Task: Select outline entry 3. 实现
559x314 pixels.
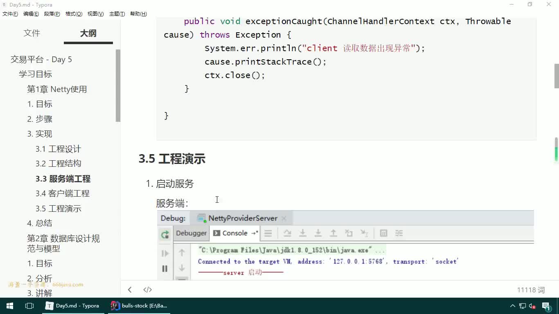Action: (x=40, y=134)
